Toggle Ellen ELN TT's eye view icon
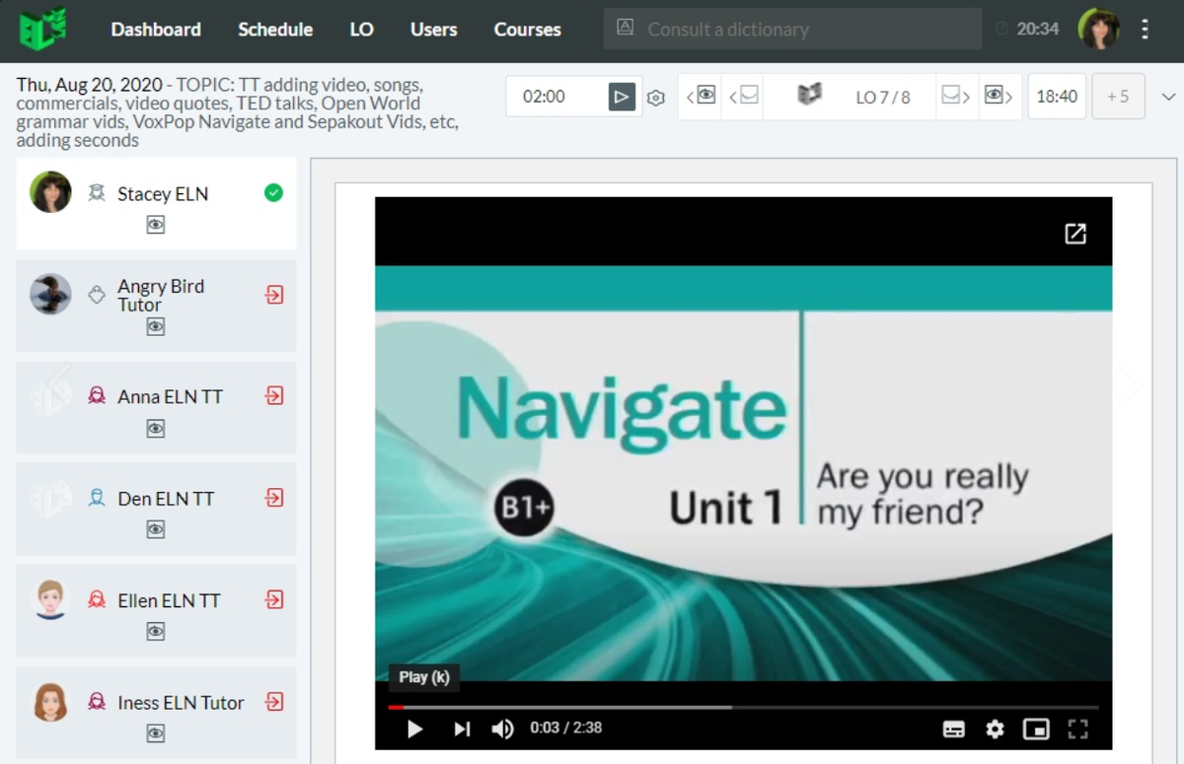 tap(156, 632)
